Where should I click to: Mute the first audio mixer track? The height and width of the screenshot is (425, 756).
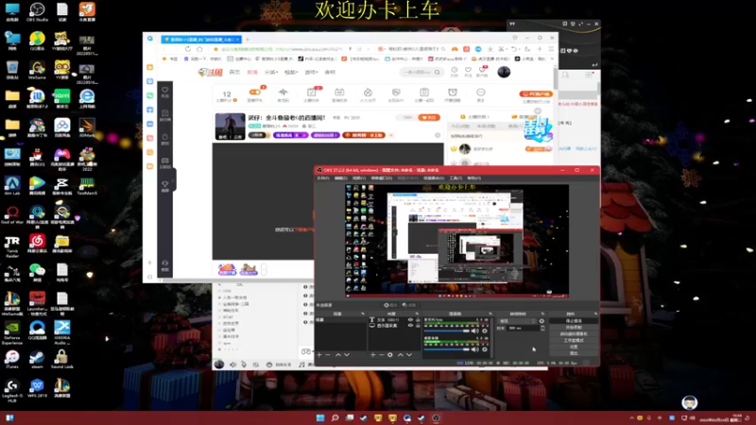coord(475,331)
